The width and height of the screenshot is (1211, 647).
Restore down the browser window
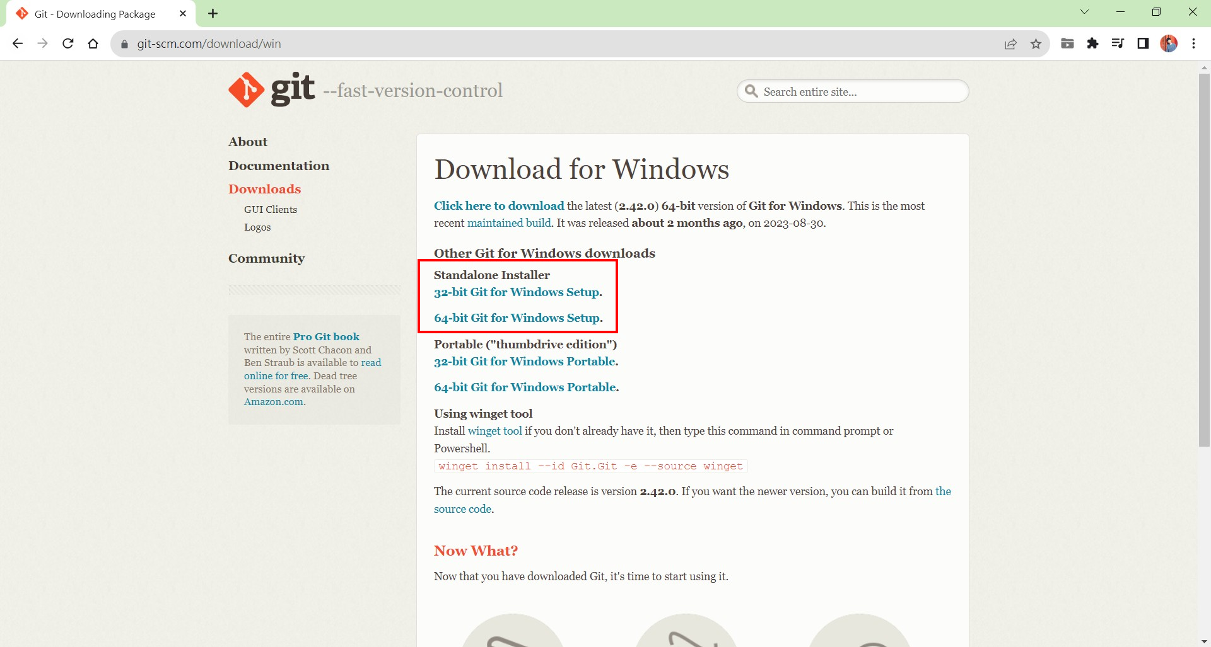(1156, 12)
